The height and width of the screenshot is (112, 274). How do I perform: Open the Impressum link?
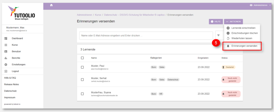coord(10,98)
